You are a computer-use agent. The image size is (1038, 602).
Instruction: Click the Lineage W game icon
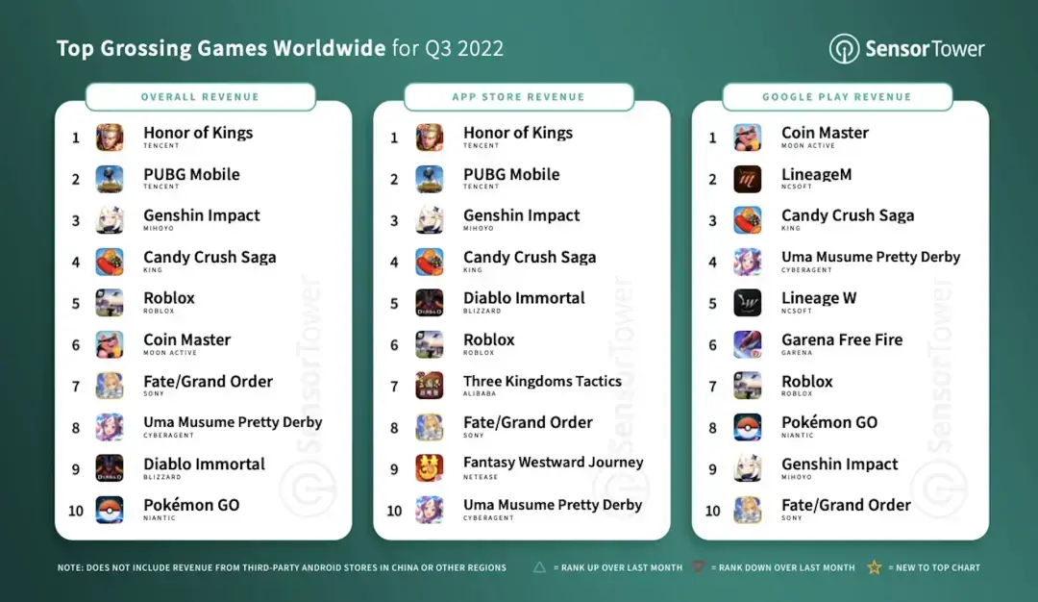pyautogui.click(x=748, y=303)
